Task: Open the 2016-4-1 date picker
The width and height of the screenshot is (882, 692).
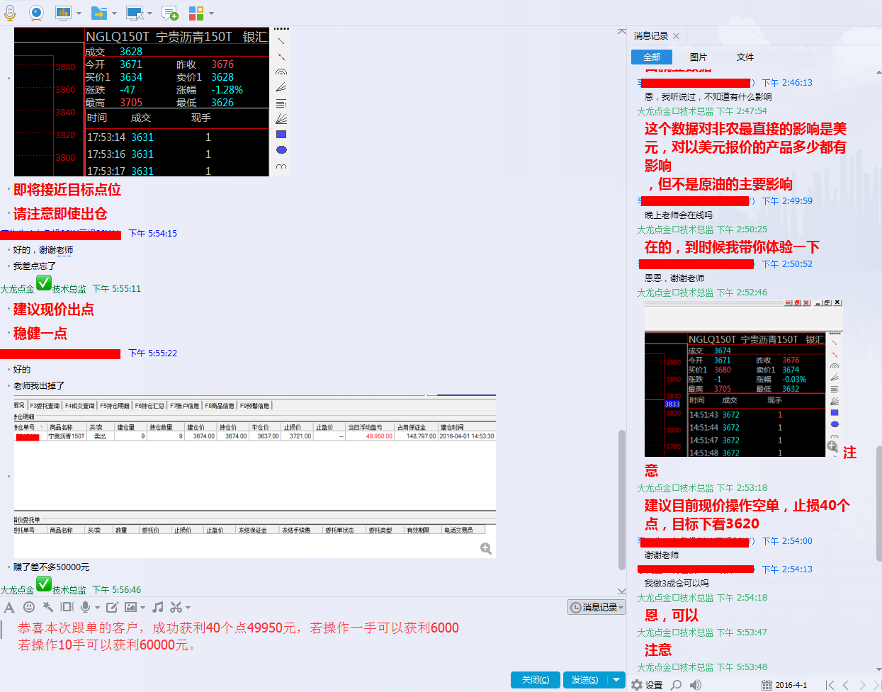Action: click(784, 685)
